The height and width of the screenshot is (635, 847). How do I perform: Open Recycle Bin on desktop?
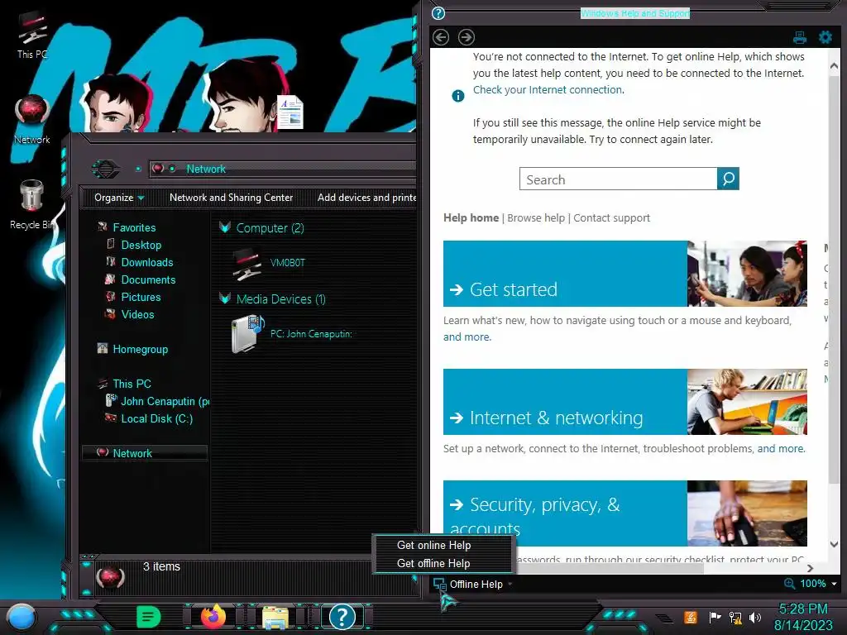(x=32, y=204)
